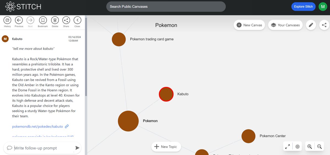Click the chain icon beside pokemondb link
The image size is (330, 155).
point(67,126)
